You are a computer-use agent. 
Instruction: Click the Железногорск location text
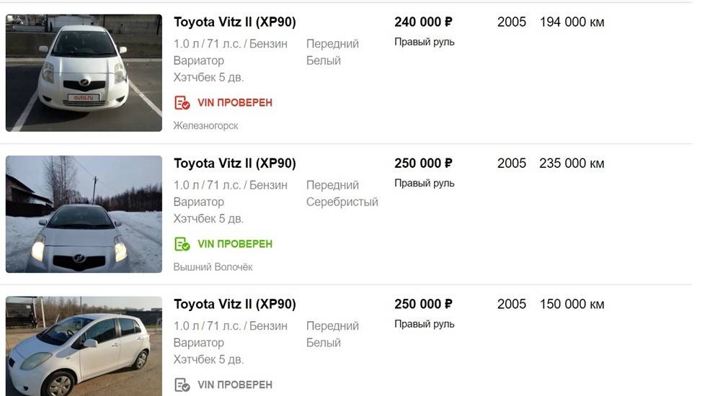tap(205, 126)
